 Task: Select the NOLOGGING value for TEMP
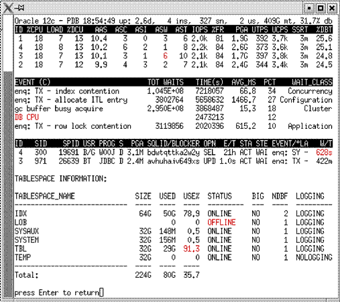314,257
